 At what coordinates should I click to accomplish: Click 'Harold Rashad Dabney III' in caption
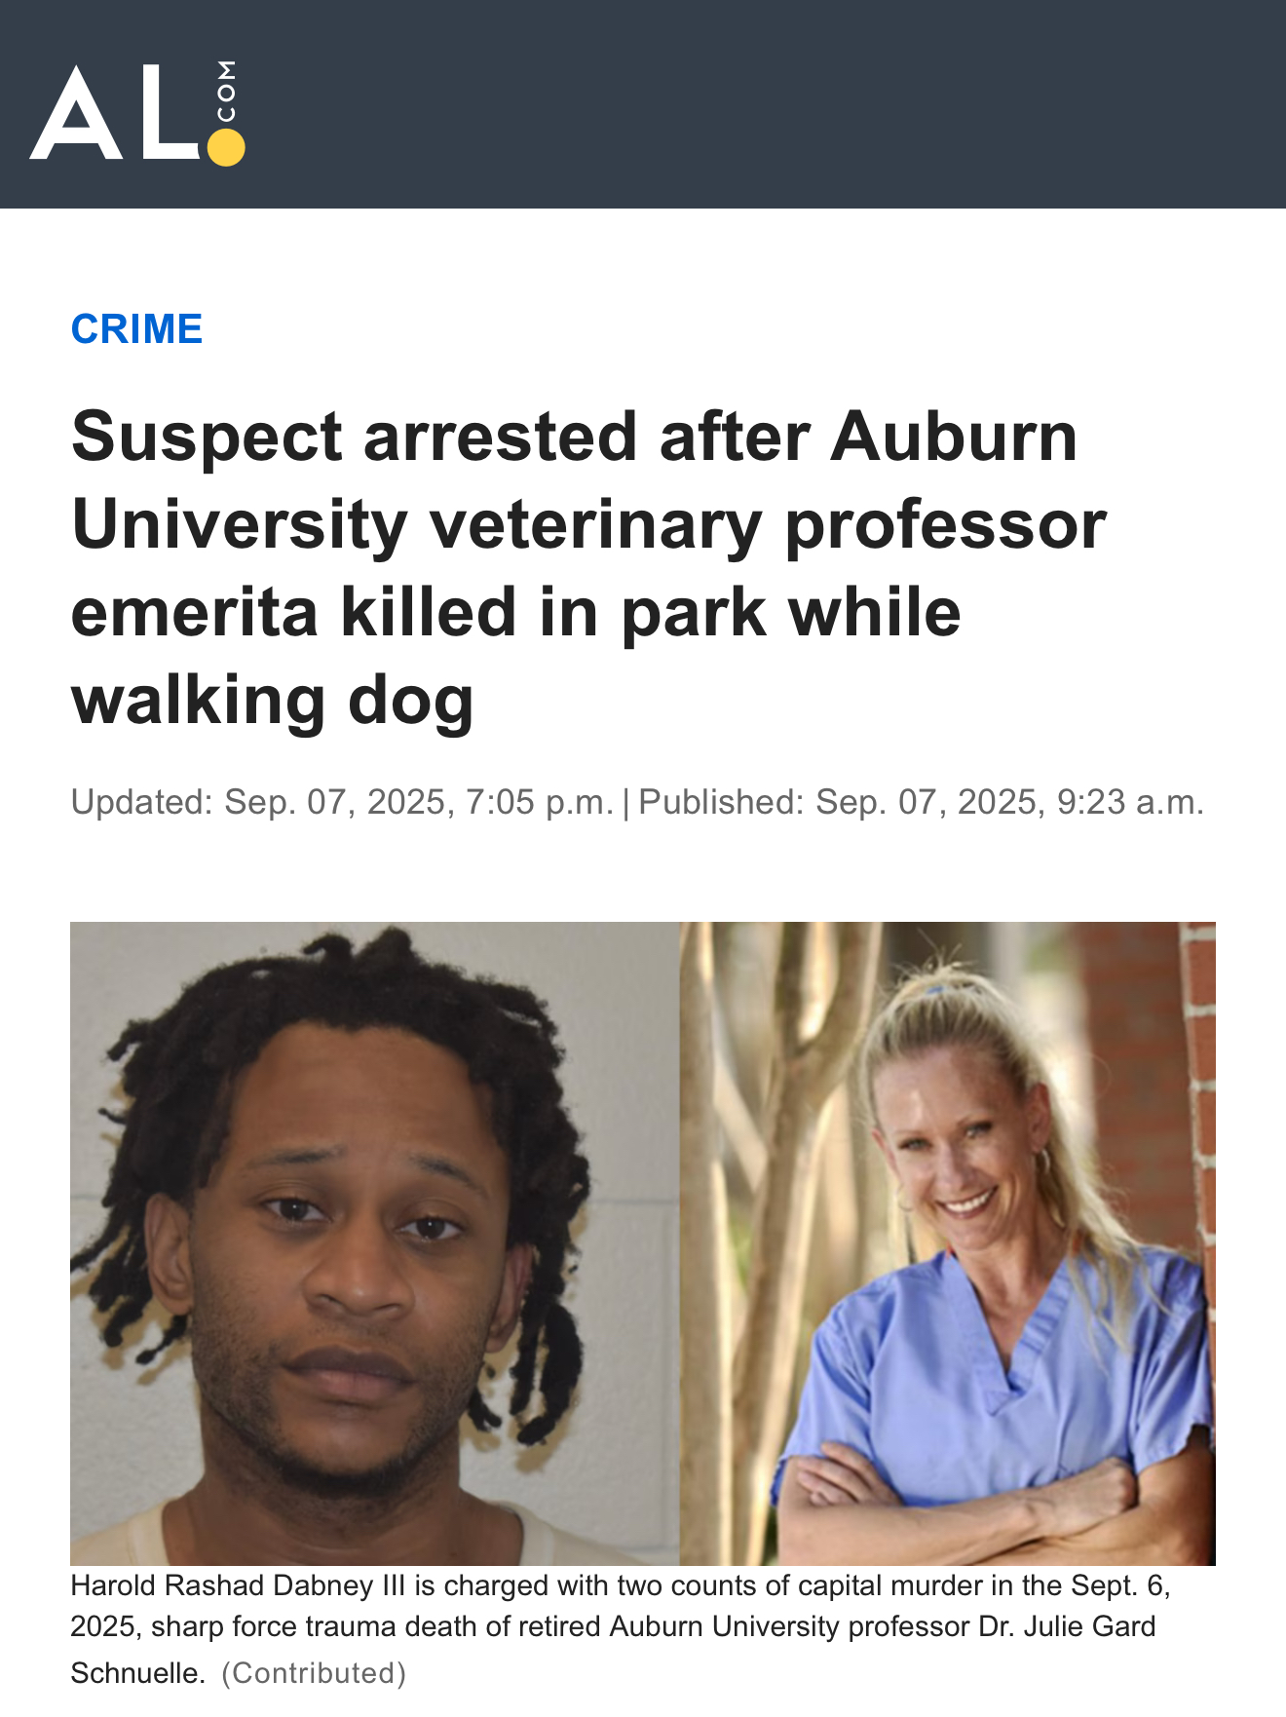click(238, 1585)
